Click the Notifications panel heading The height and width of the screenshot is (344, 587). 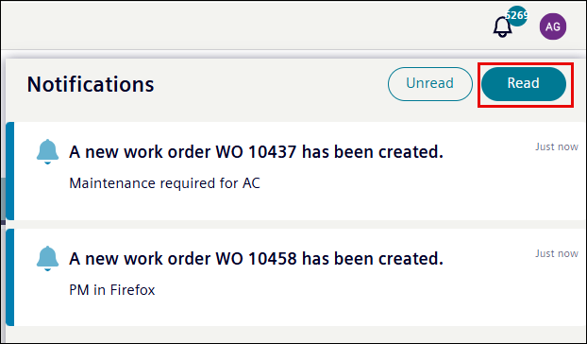pos(91,84)
